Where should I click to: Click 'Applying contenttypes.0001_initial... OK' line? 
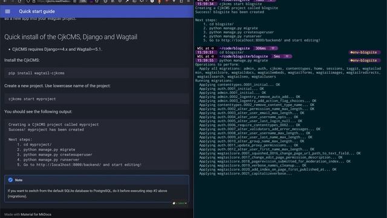click(239, 85)
